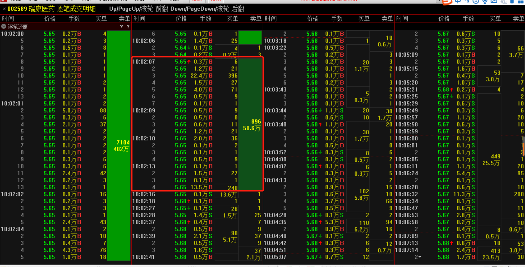
Task: Open the Sogou emoji smiley icon
Action: coord(476,2)
